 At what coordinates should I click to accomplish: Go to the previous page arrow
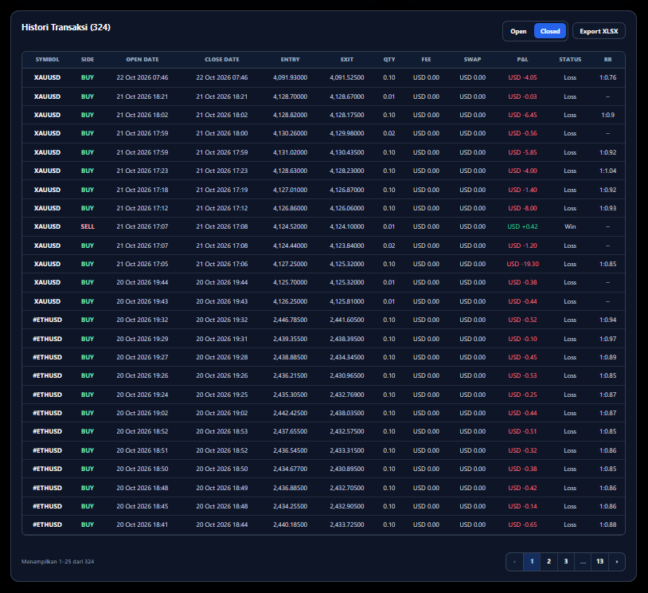point(514,562)
